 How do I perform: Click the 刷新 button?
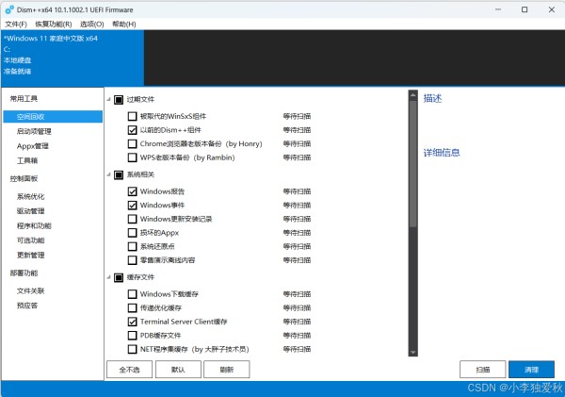point(227,370)
